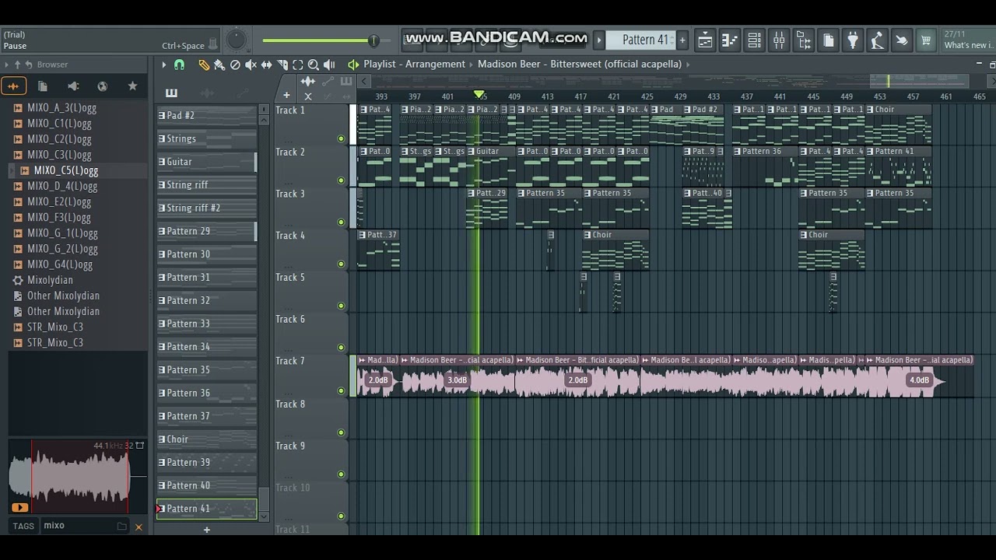Select MIXO_C5(L)ogg sample
996x560 pixels.
point(65,170)
